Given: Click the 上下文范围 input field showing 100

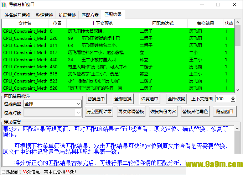Looking at the screenshot, I should [x=223, y=99].
